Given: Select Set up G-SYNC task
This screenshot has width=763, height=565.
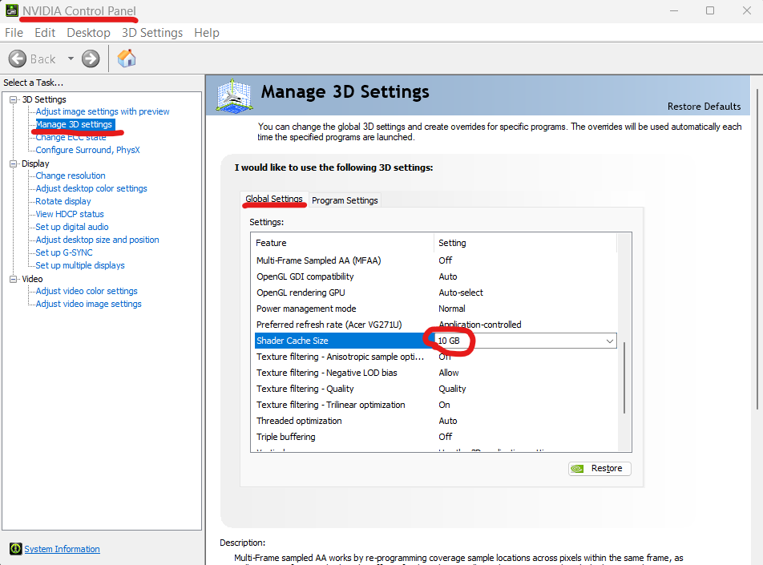Looking at the screenshot, I should point(64,252).
